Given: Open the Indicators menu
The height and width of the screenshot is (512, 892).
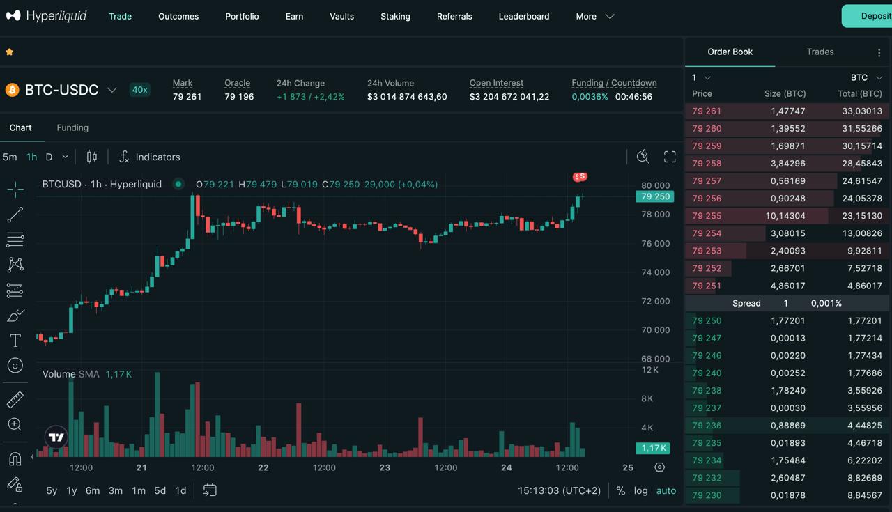Looking at the screenshot, I should pos(149,157).
